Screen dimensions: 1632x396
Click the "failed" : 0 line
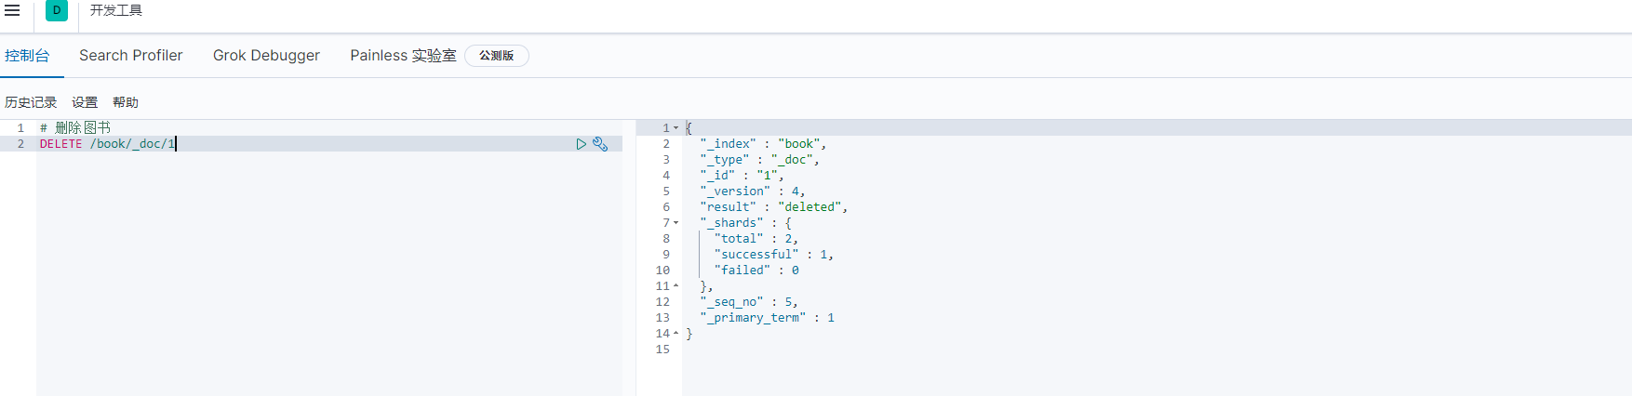[756, 271]
